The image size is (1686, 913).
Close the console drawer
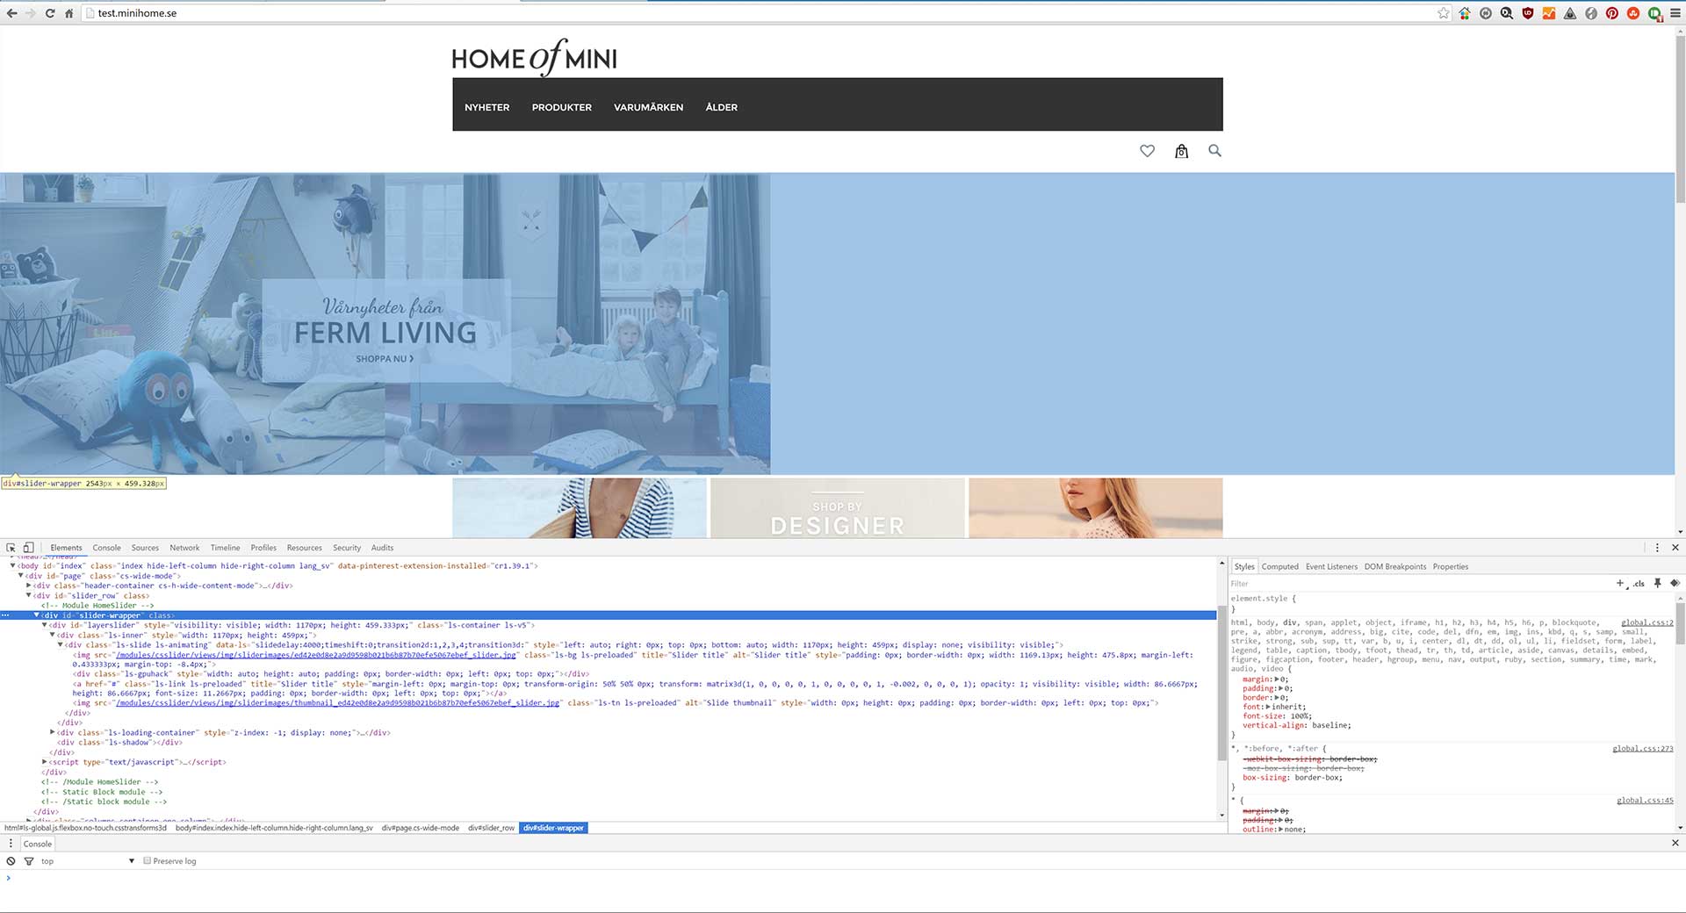(x=1675, y=843)
